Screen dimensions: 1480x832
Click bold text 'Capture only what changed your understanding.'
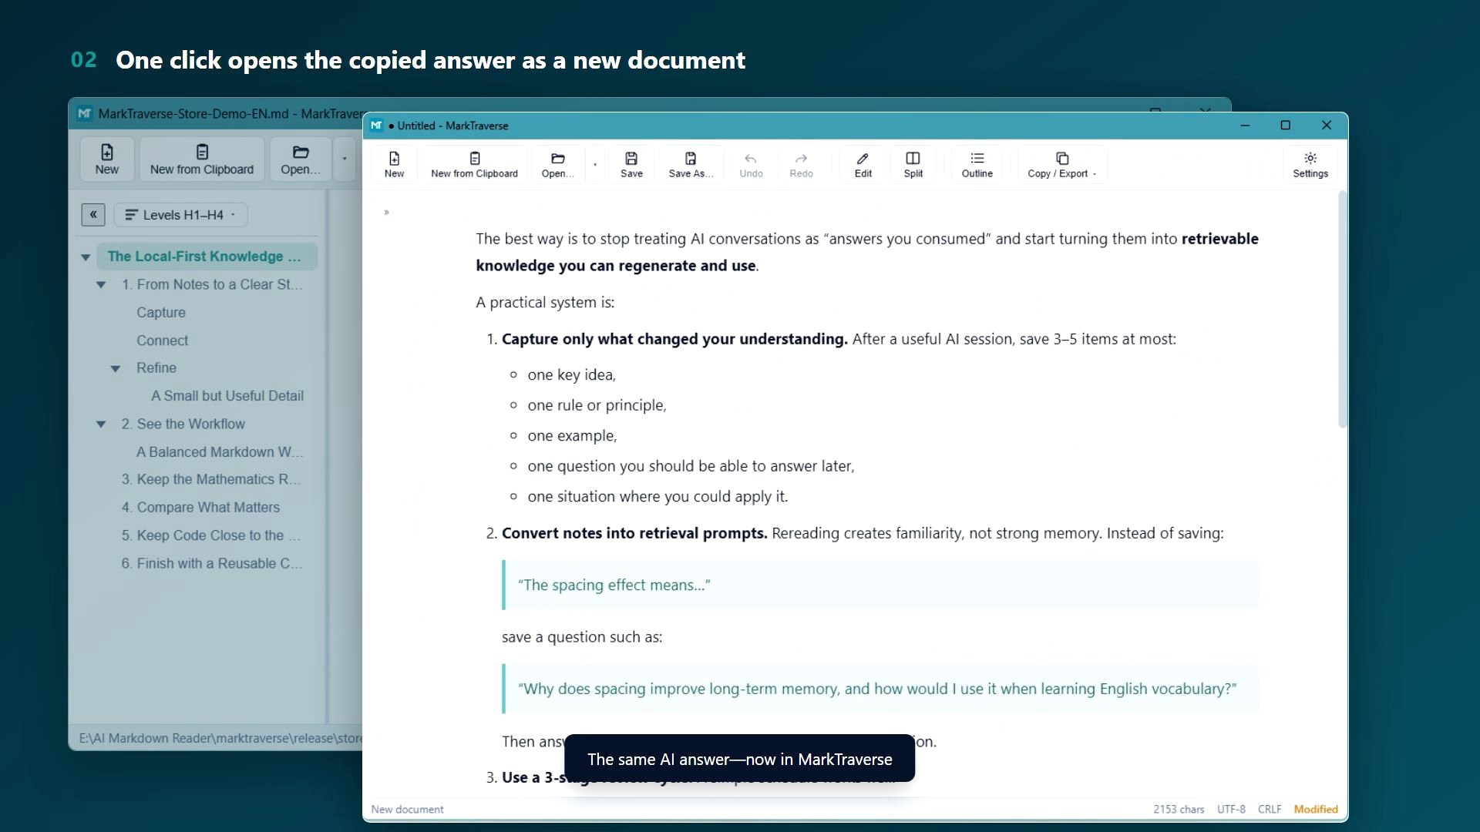point(674,339)
